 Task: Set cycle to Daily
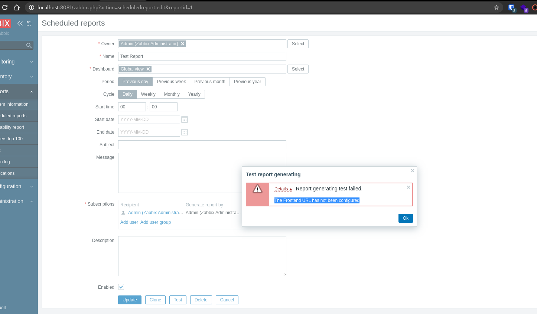tap(127, 94)
